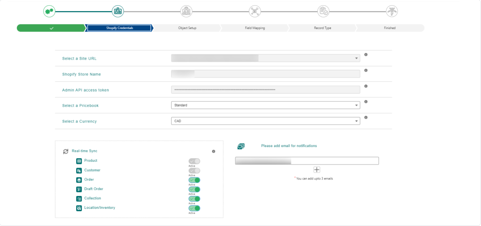Click the Product label in sync list
This screenshot has width=481, height=226.
point(91,160)
